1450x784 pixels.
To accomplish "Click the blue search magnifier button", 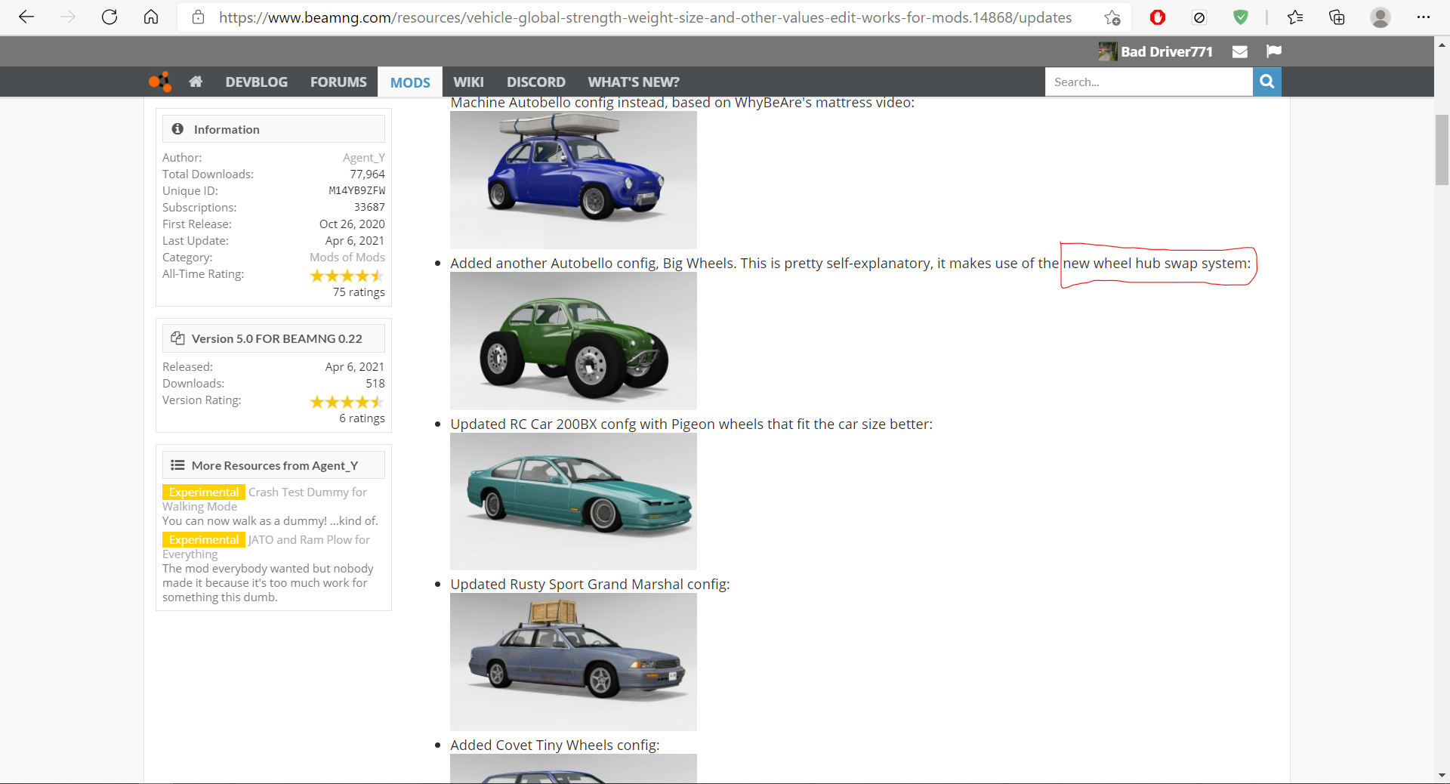I will pos(1267,82).
